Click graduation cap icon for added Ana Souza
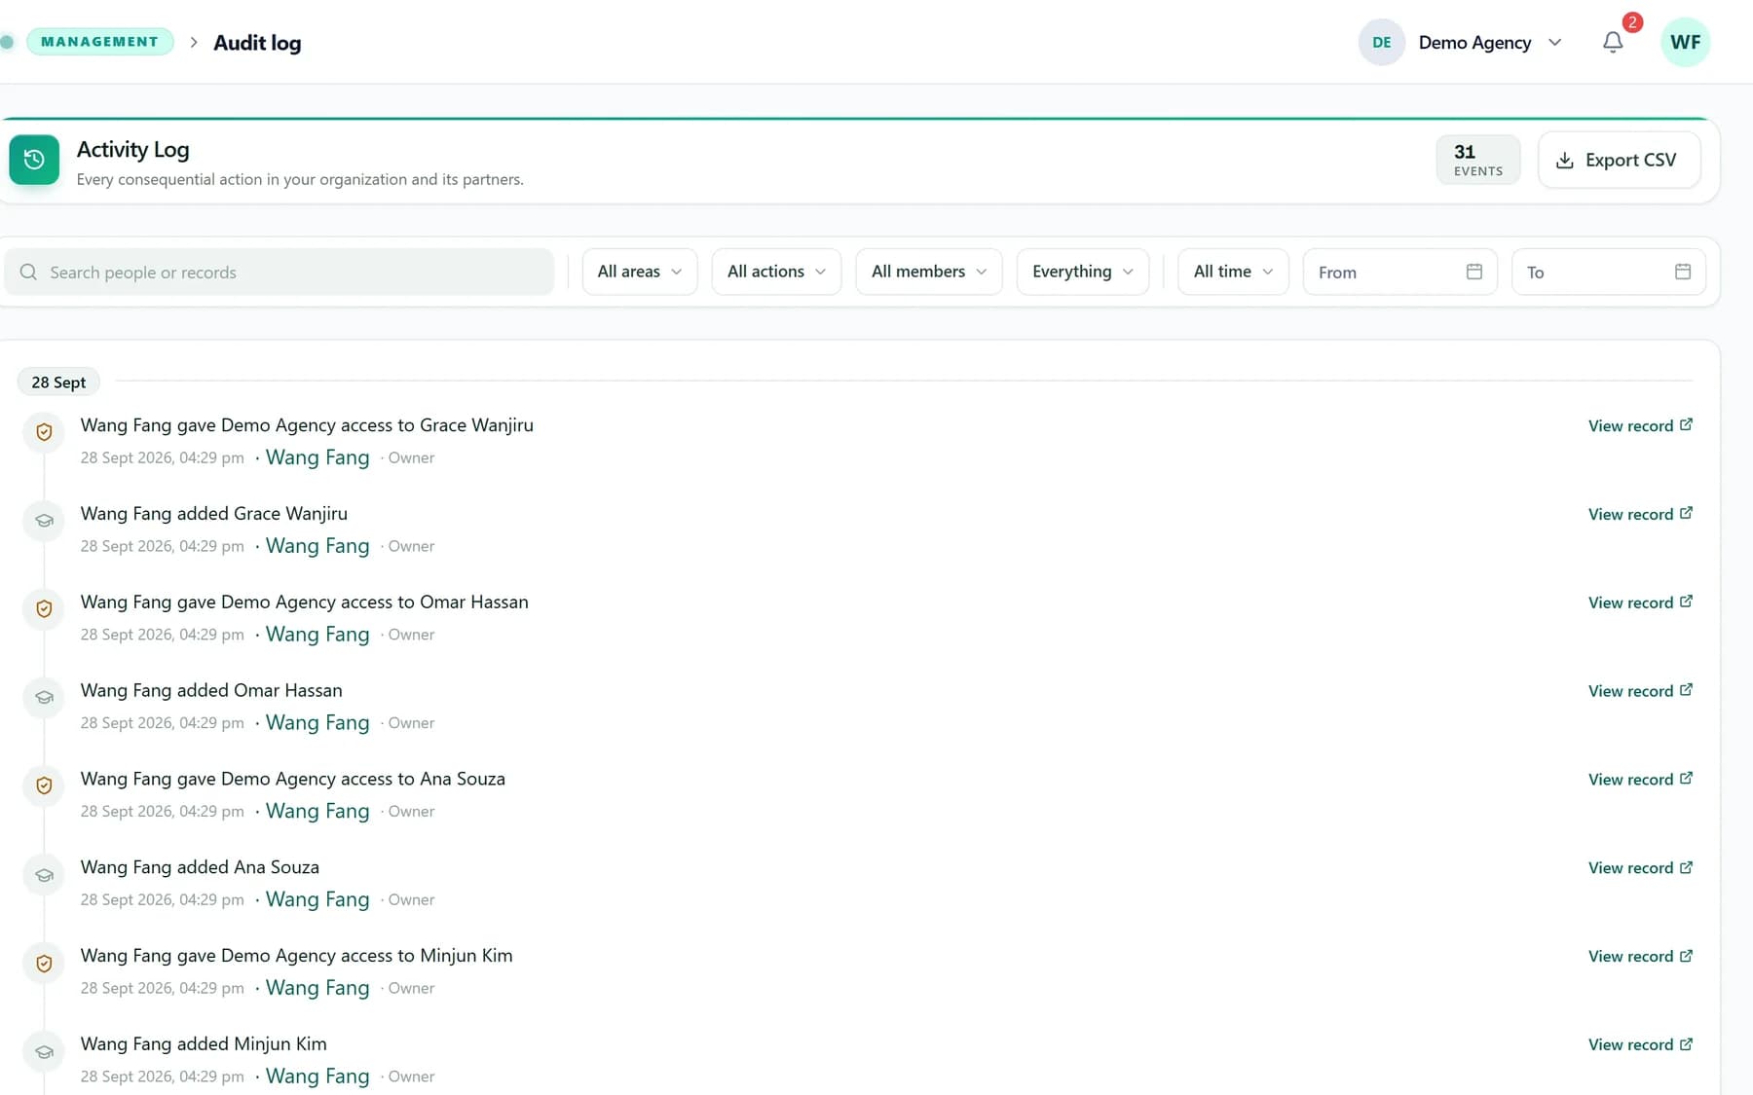The height and width of the screenshot is (1095, 1753). [44, 875]
